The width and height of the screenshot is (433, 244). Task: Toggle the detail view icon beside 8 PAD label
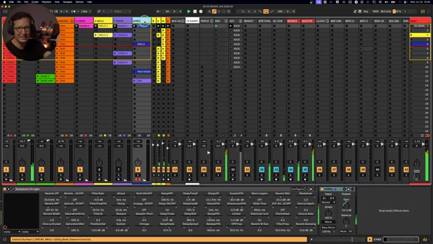[x=370, y=239]
